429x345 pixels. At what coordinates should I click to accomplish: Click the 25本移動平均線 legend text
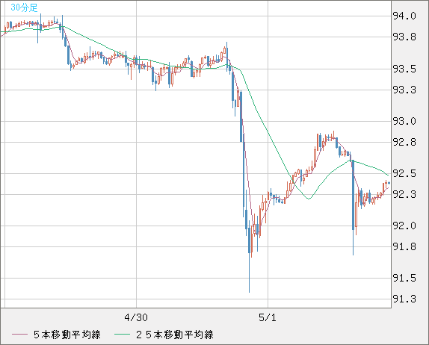(x=175, y=335)
